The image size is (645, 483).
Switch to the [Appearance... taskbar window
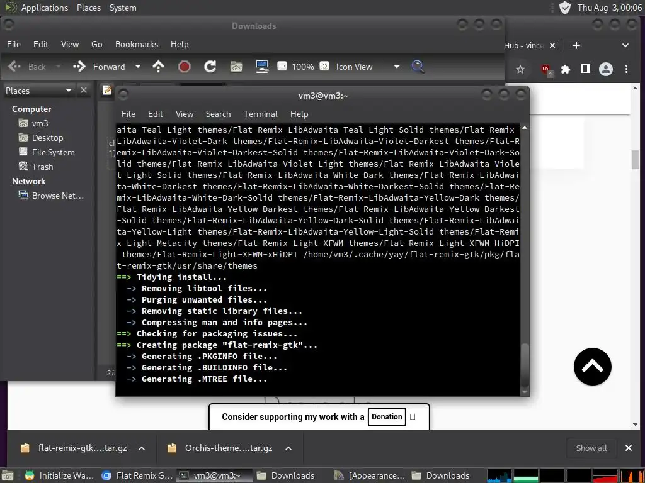(370, 475)
